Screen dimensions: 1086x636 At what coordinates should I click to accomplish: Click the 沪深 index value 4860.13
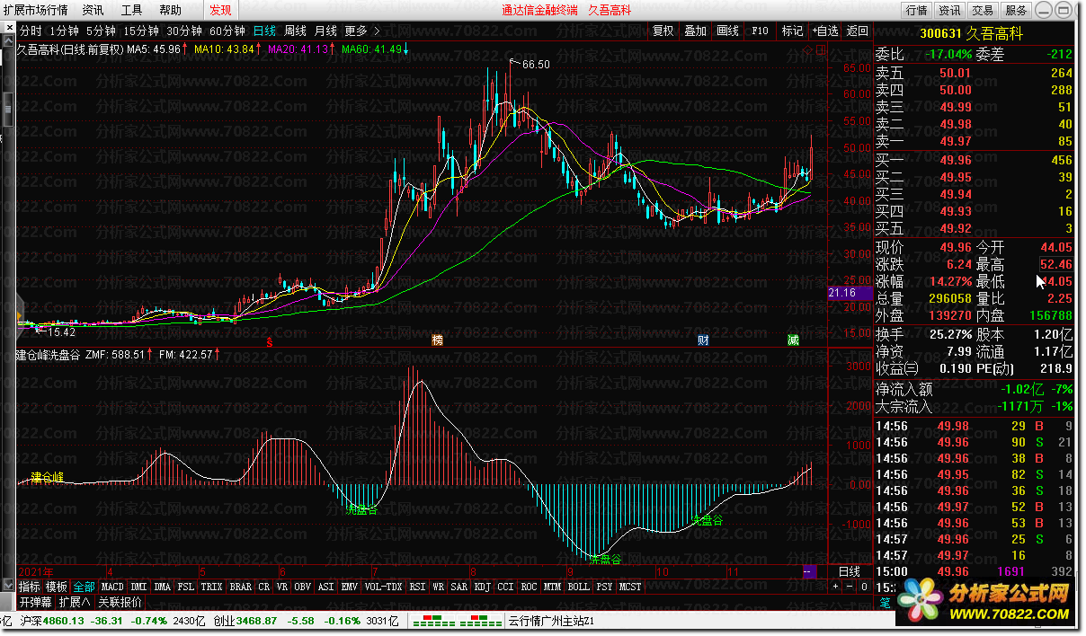(62, 621)
